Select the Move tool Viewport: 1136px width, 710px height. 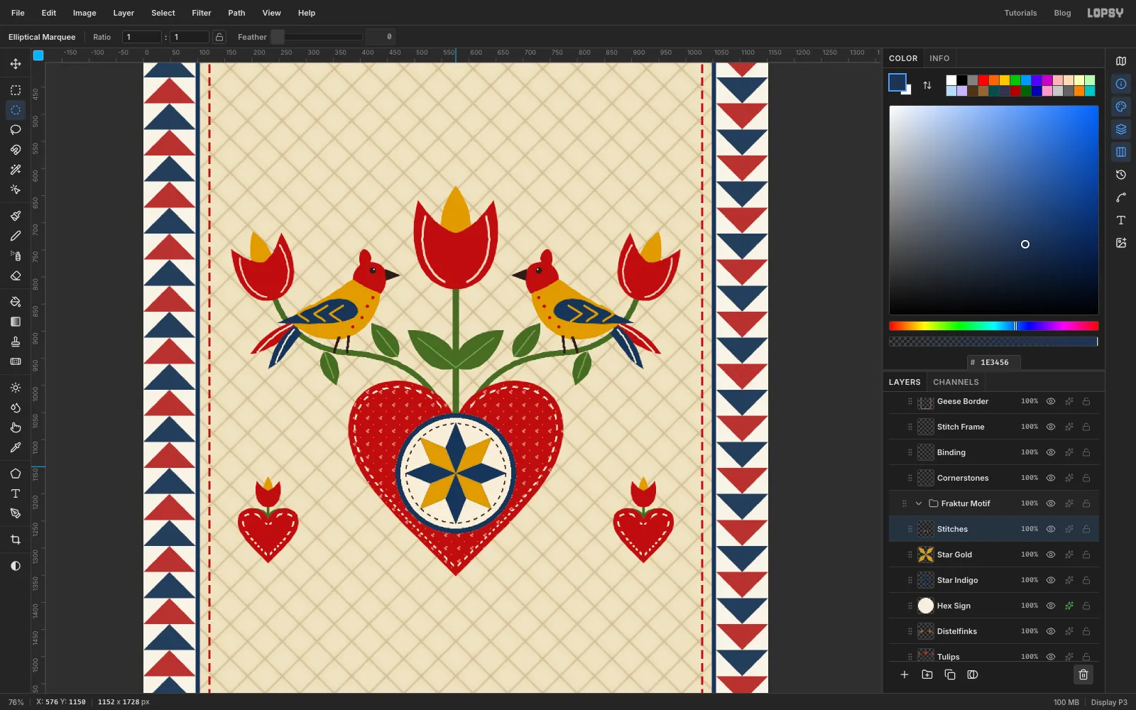click(x=16, y=64)
